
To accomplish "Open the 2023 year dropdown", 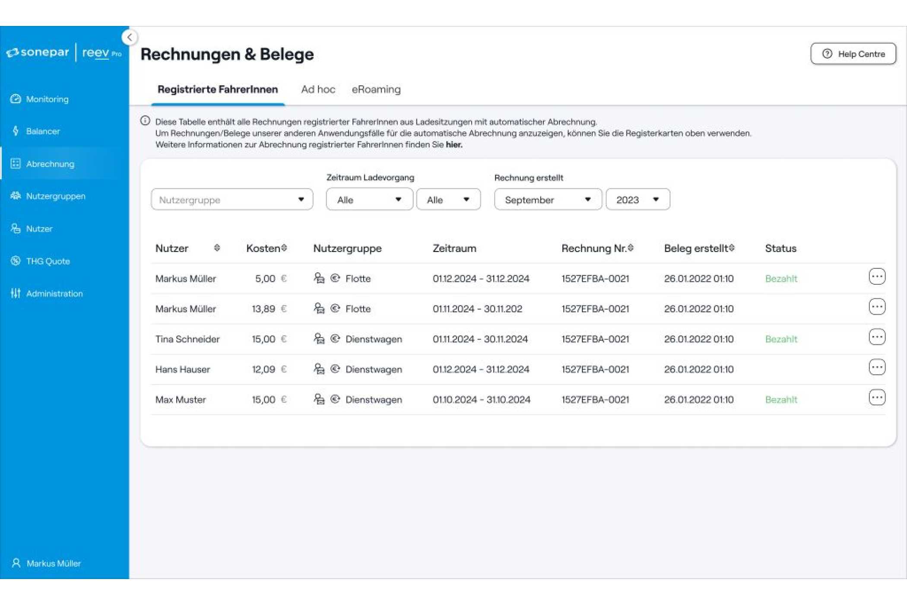I will pos(637,199).
